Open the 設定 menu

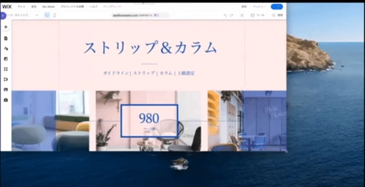(x=34, y=6)
